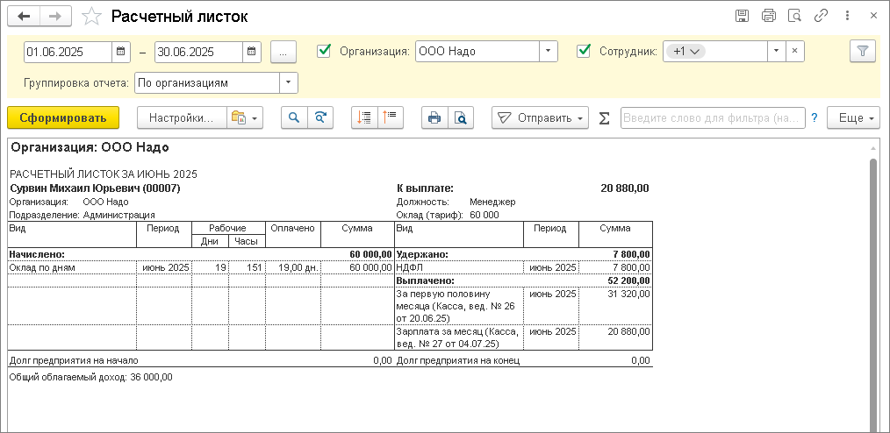This screenshot has height=433, width=890.
Task: Select the Общий облагаемый доход line
Action: [x=91, y=377]
